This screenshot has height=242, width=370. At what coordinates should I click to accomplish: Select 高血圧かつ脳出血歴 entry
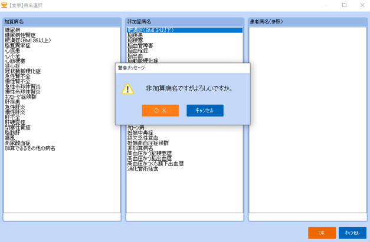150,158
